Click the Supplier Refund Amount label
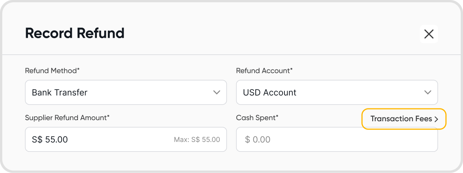The image size is (463, 173). [67, 117]
